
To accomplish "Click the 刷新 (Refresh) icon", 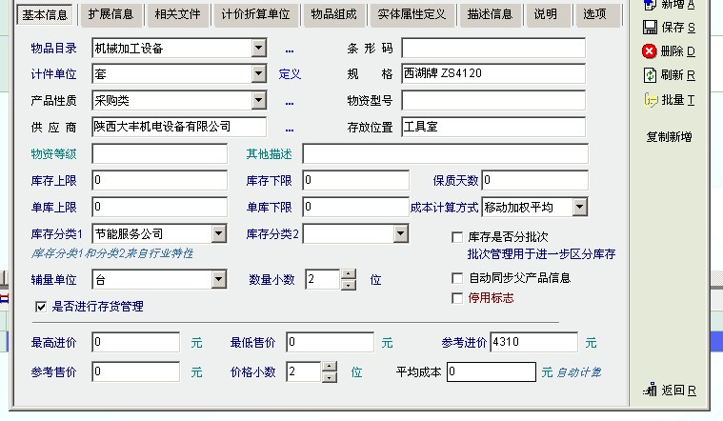I will (x=650, y=74).
